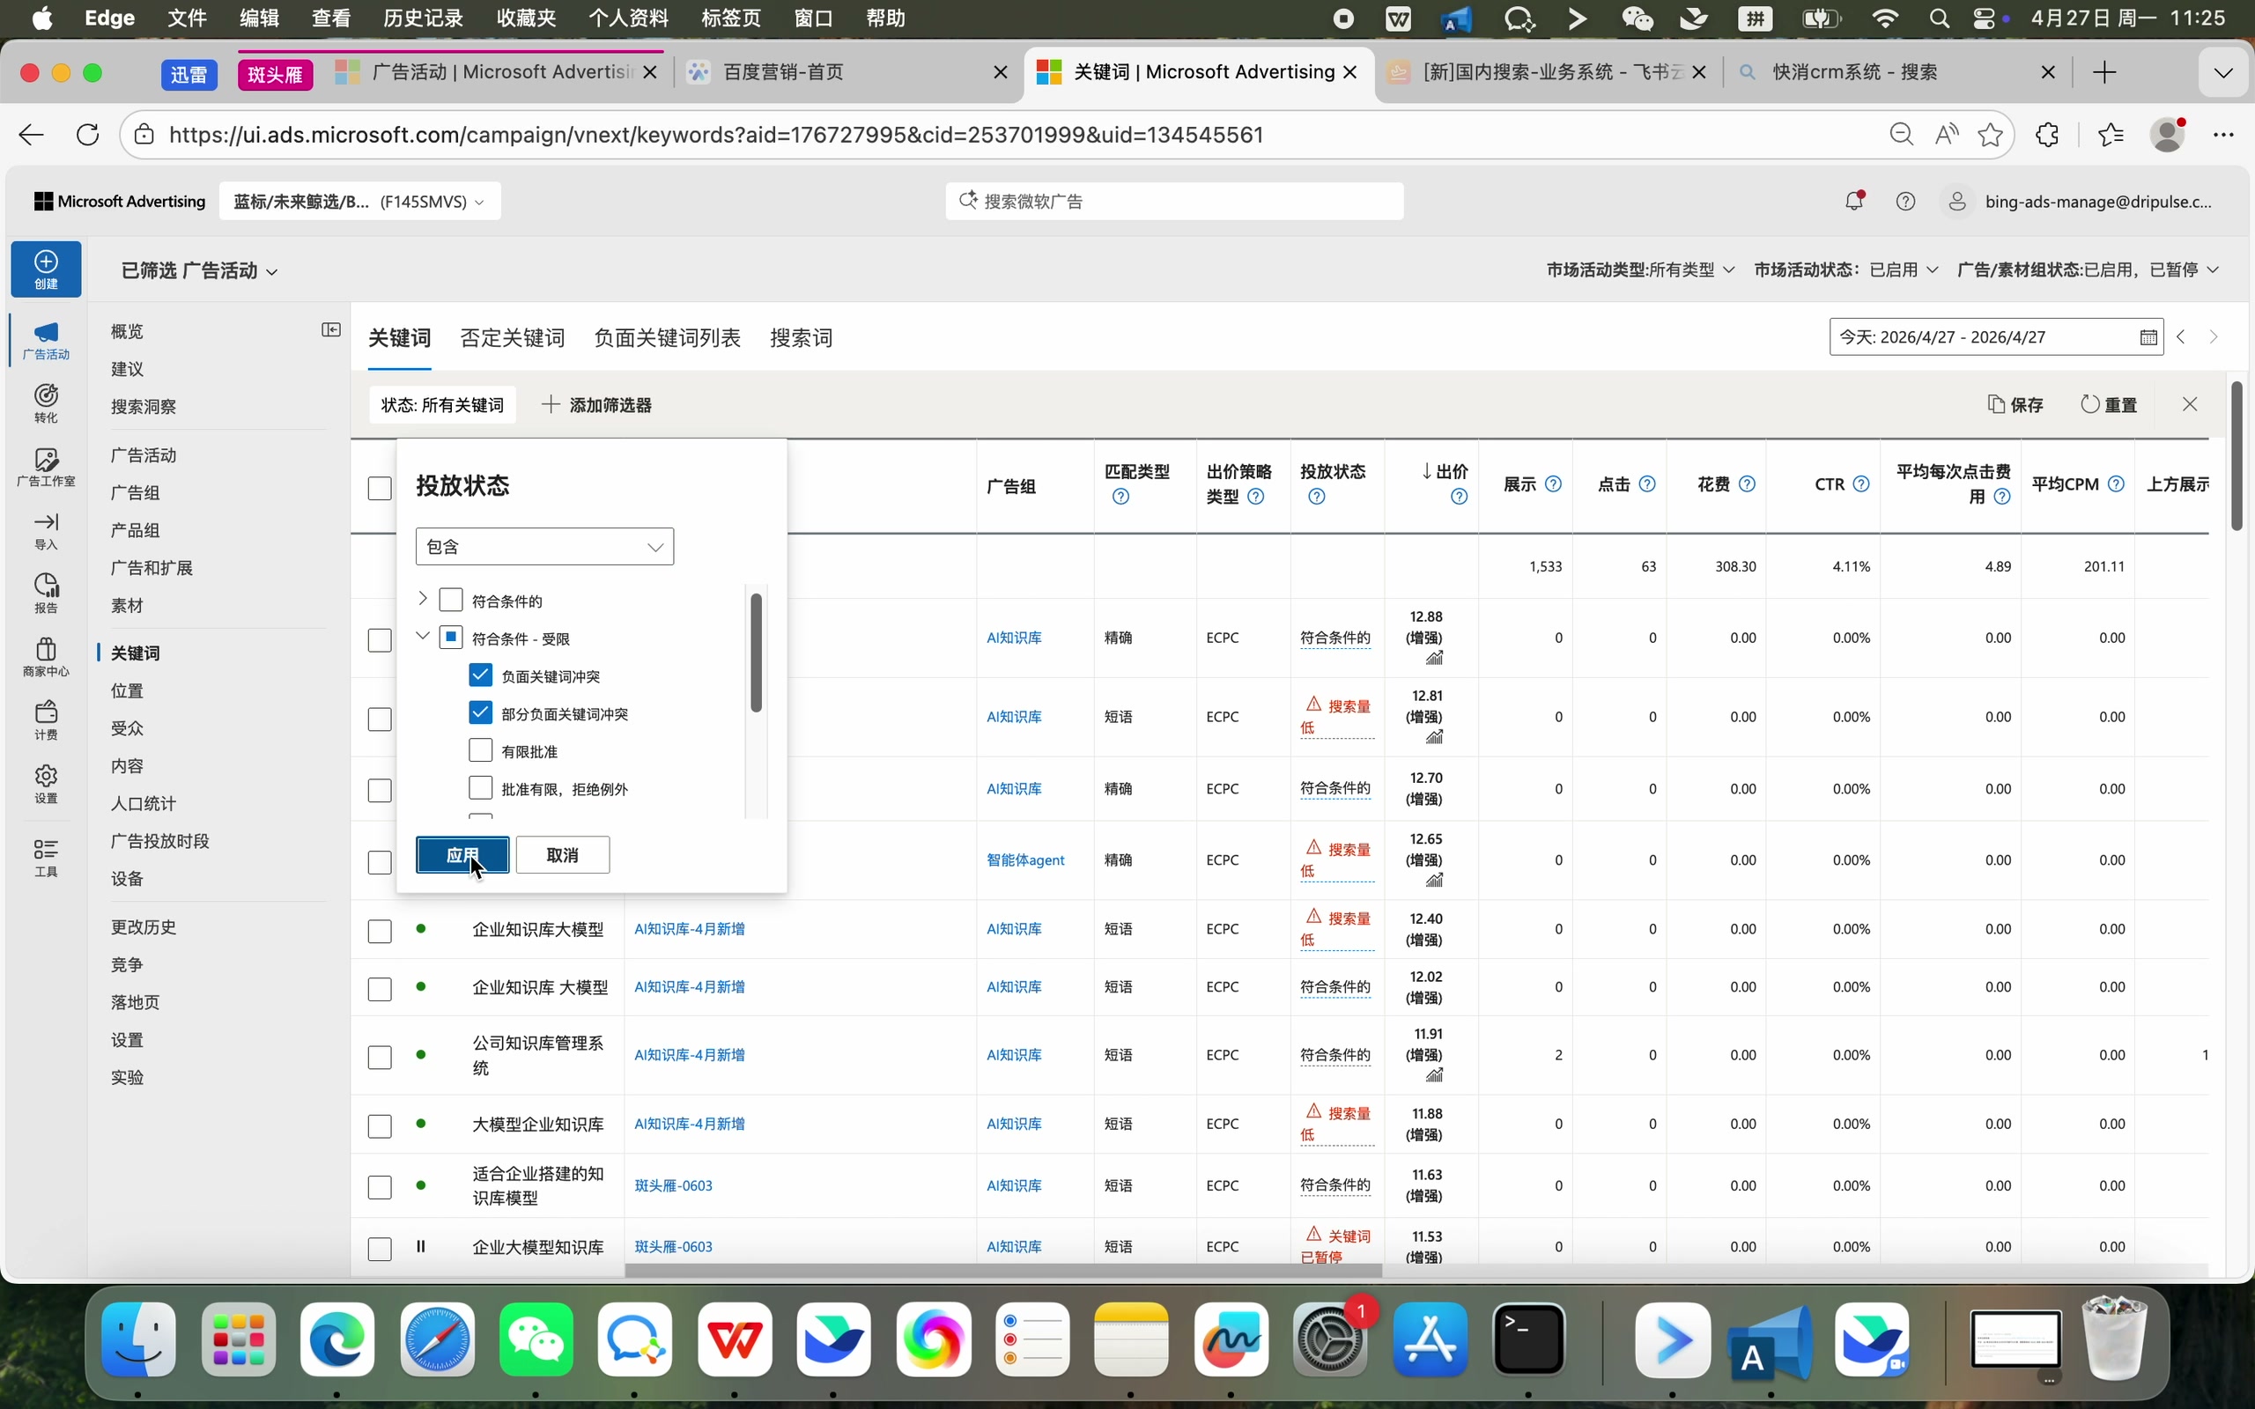
Task: Apply the filter with 应用 button
Action: (462, 854)
